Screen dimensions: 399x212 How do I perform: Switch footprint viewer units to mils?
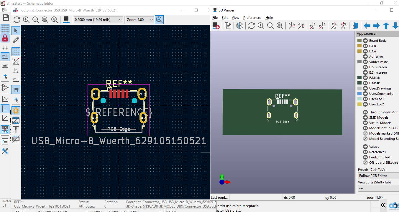pyautogui.click(x=16, y=80)
